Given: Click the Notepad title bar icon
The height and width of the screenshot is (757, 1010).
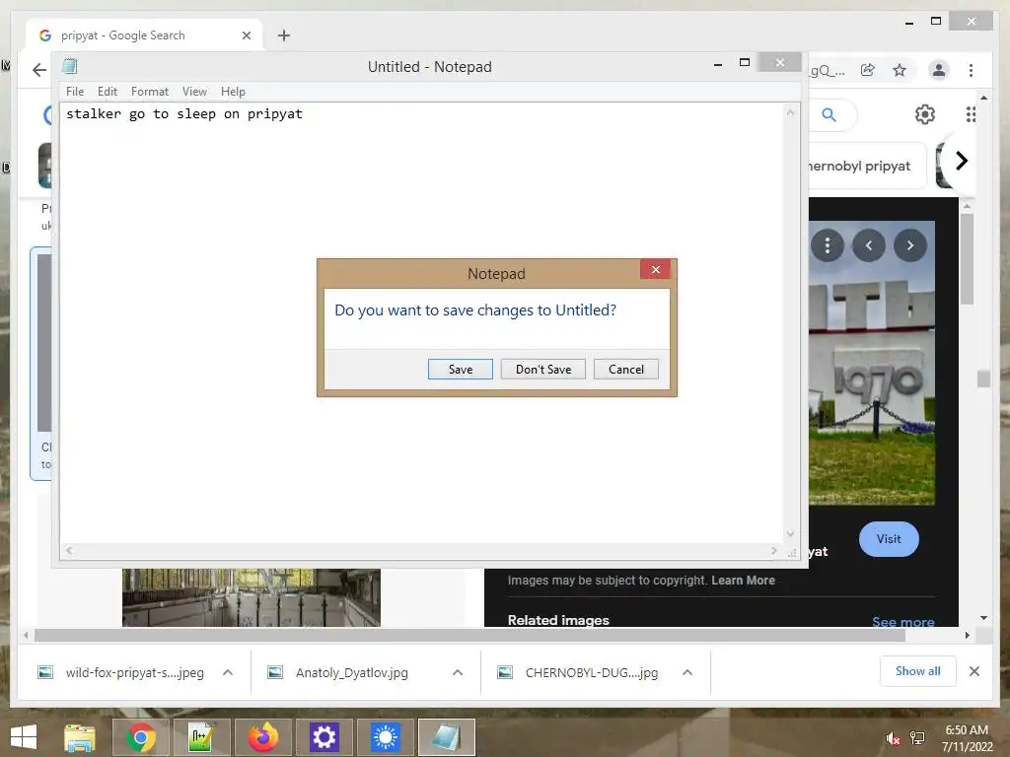Looking at the screenshot, I should (x=70, y=66).
